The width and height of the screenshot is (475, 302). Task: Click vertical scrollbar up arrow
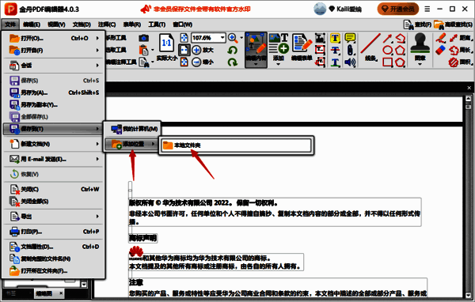469,98
